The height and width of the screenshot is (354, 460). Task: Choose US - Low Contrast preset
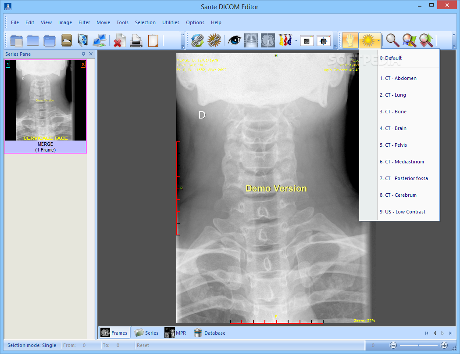[399, 212]
